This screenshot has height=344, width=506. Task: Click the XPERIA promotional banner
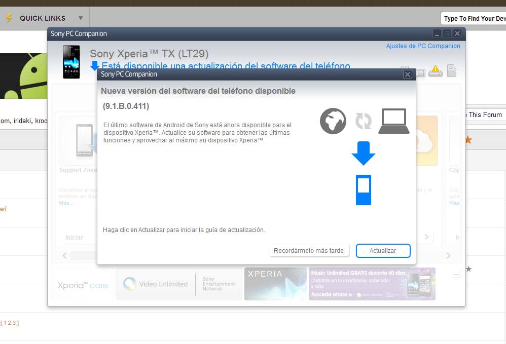pyautogui.click(x=275, y=284)
